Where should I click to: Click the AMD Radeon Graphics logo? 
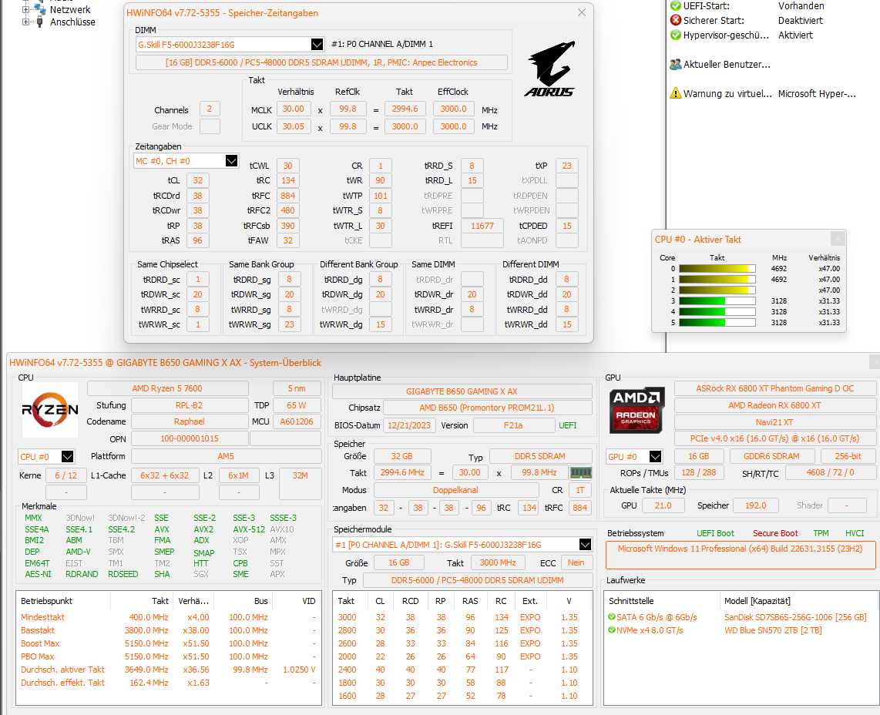[636, 410]
